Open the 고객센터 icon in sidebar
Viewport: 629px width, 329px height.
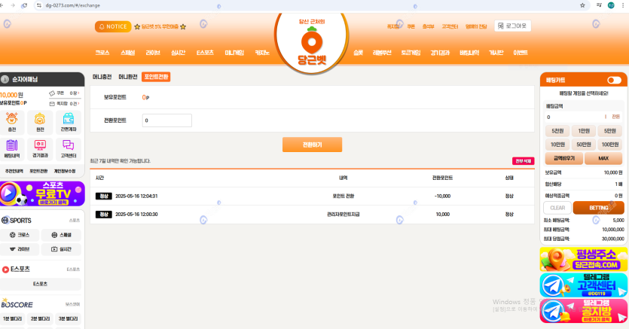(x=69, y=149)
